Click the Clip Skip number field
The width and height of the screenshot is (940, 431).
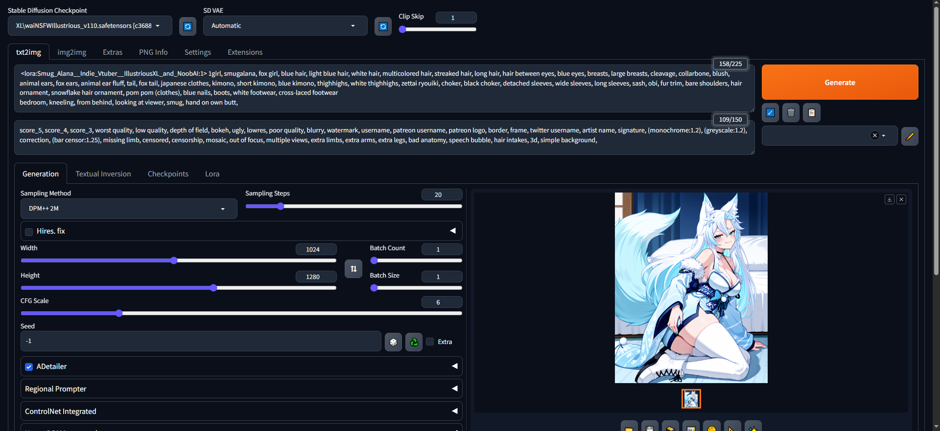click(x=456, y=18)
